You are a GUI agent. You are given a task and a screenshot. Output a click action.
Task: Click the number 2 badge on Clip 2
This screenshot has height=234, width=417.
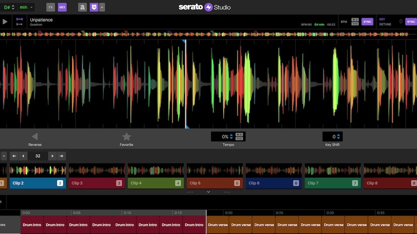(60, 183)
